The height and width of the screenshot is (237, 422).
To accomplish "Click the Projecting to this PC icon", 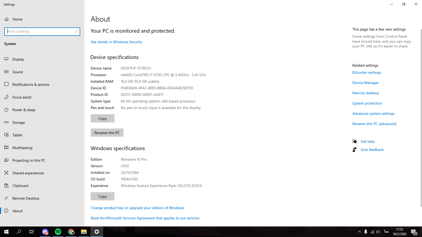I will [x=6, y=160].
